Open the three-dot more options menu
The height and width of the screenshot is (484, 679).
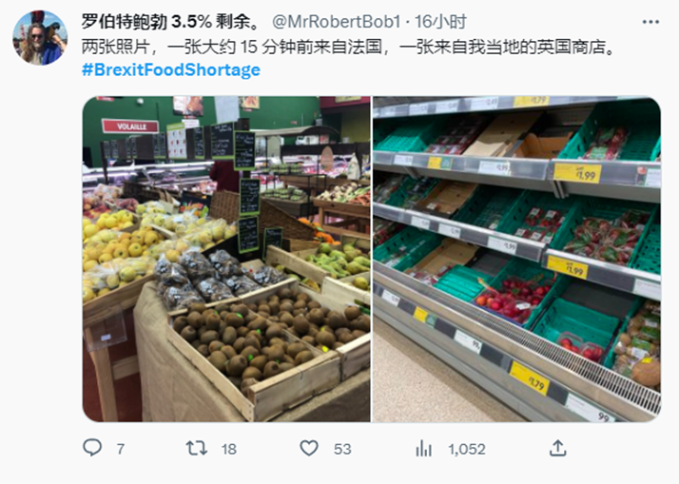pos(650,22)
